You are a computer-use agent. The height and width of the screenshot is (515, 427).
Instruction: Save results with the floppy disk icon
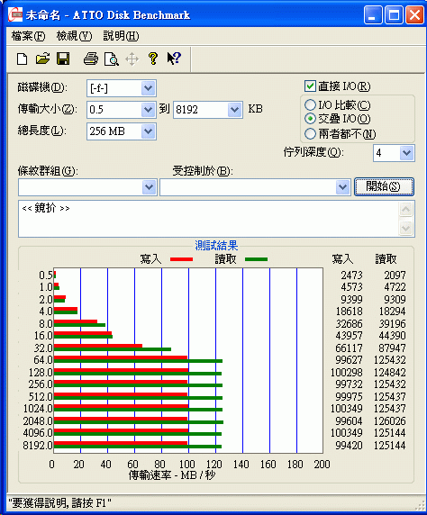63,59
